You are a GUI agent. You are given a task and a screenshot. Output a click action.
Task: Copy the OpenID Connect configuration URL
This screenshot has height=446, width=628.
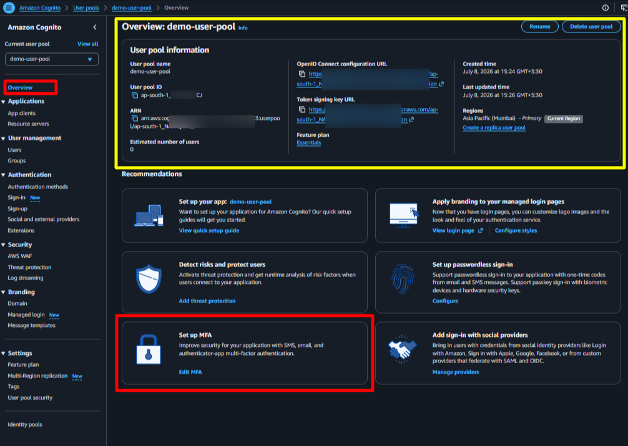[x=302, y=74]
